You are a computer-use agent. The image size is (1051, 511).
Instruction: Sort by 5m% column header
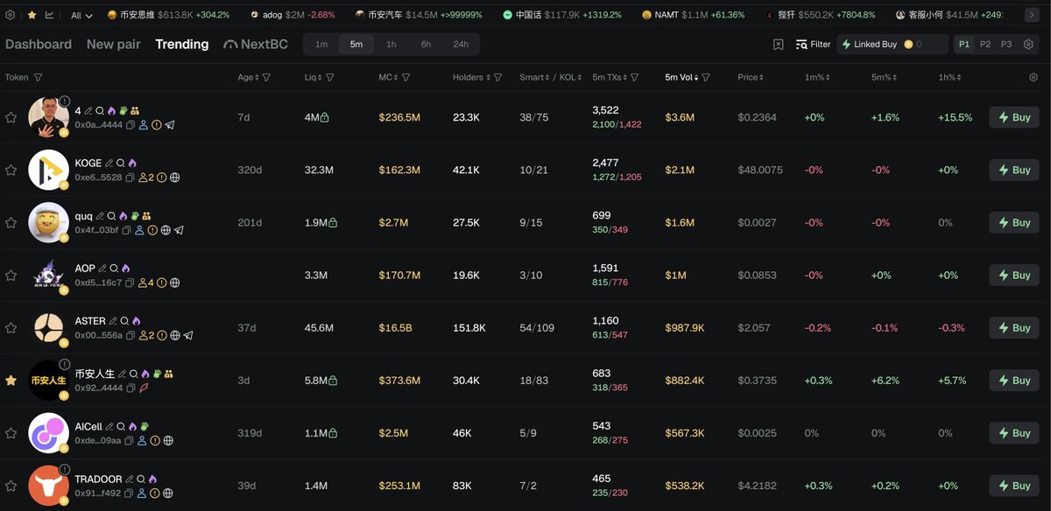coord(884,77)
